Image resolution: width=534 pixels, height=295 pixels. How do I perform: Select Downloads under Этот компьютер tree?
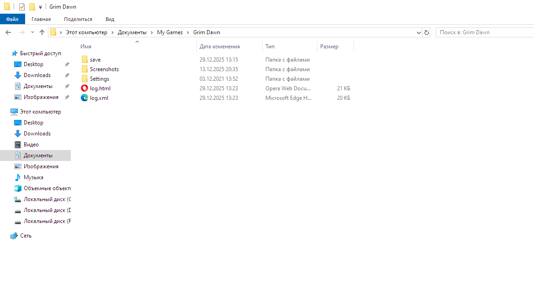pyautogui.click(x=37, y=134)
